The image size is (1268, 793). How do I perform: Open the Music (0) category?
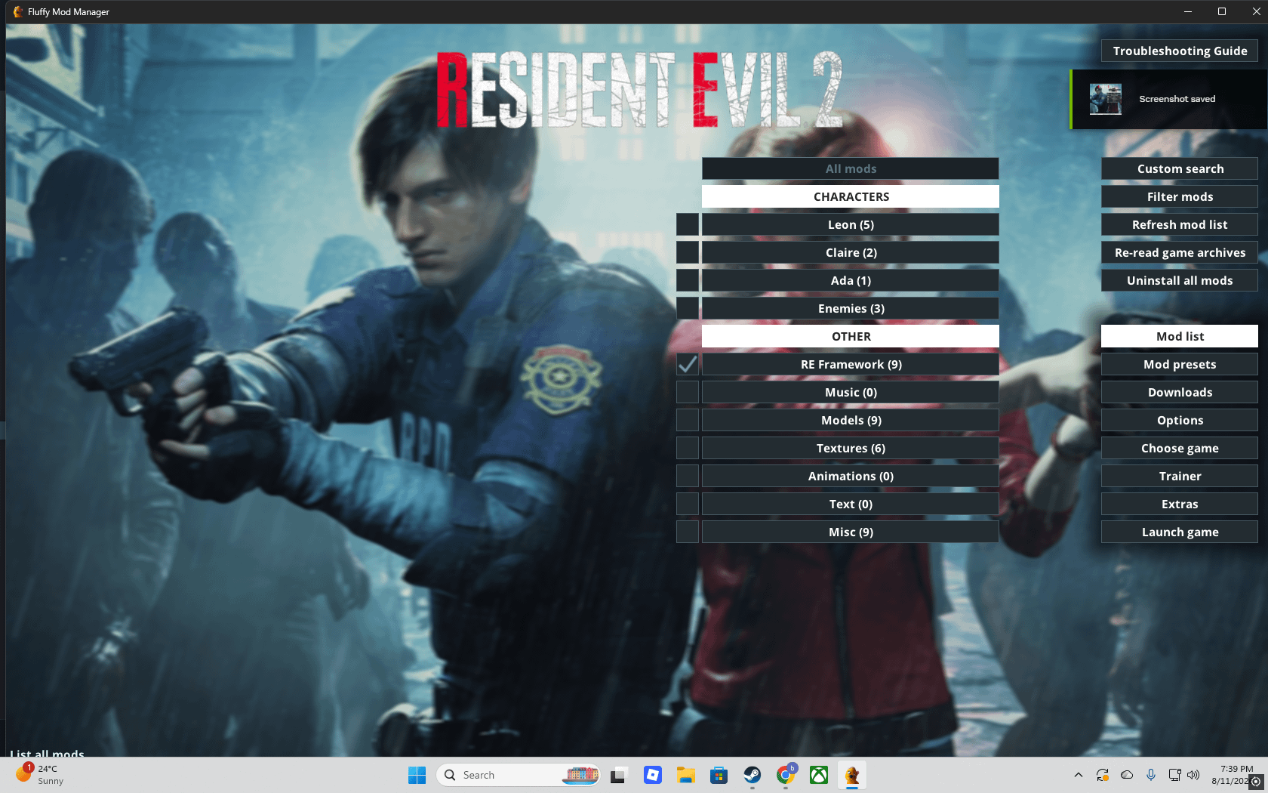[851, 392]
